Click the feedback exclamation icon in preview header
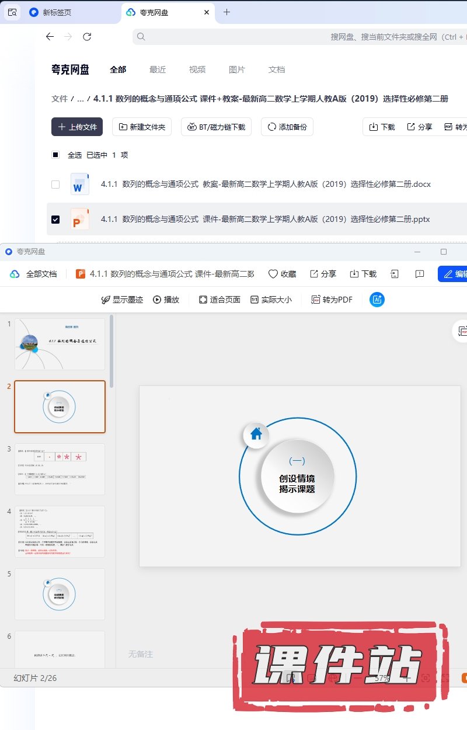This screenshot has height=730, width=467. pyautogui.click(x=419, y=274)
